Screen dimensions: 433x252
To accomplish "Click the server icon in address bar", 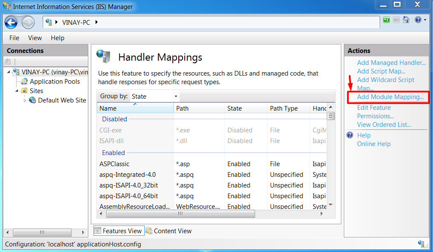I will (x=49, y=22).
